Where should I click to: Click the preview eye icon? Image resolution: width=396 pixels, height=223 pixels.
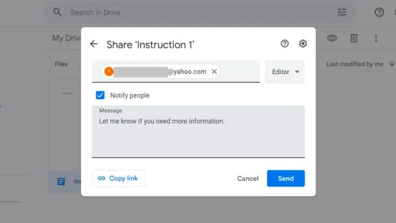332,38
